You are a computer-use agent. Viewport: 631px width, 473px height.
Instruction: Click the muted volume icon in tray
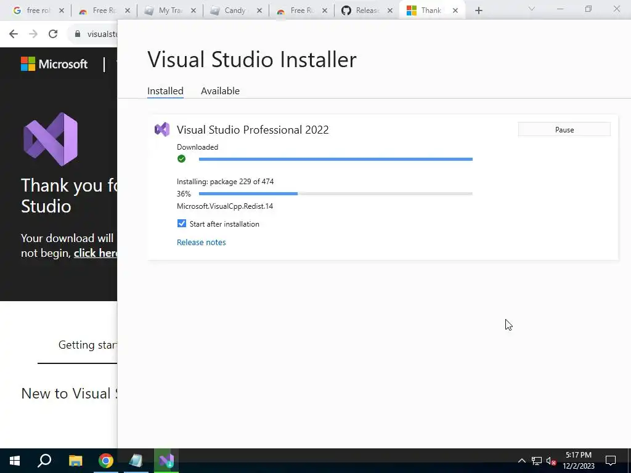[551, 461]
